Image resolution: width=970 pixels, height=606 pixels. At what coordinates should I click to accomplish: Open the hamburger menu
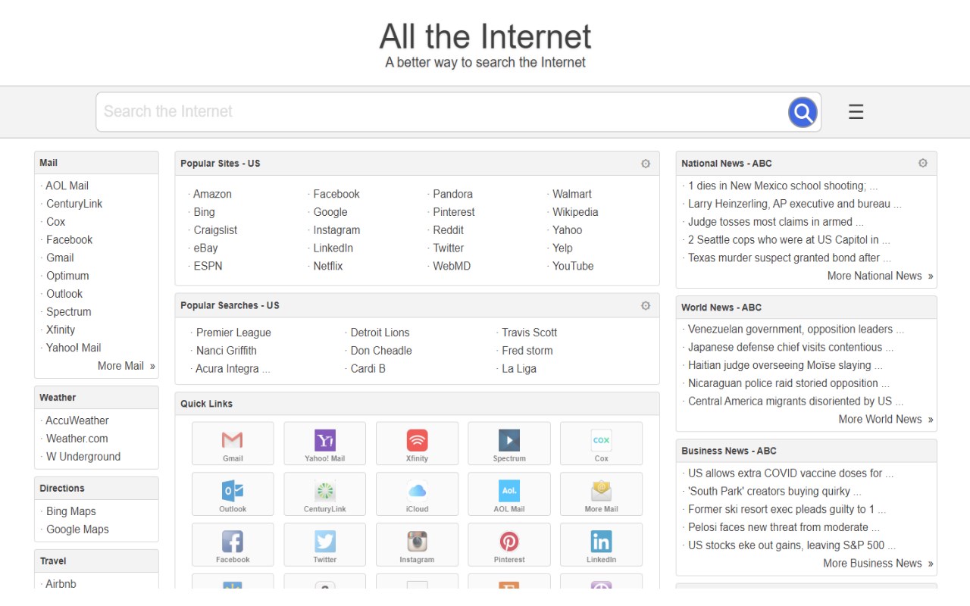point(856,112)
